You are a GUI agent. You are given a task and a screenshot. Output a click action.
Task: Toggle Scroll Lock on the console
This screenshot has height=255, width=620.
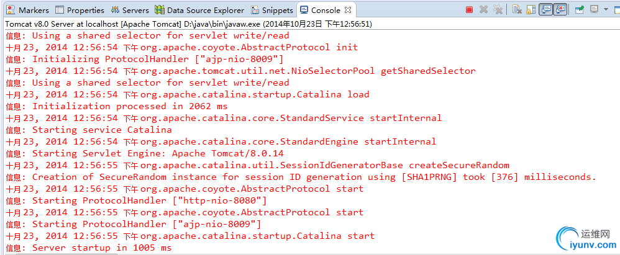click(531, 10)
